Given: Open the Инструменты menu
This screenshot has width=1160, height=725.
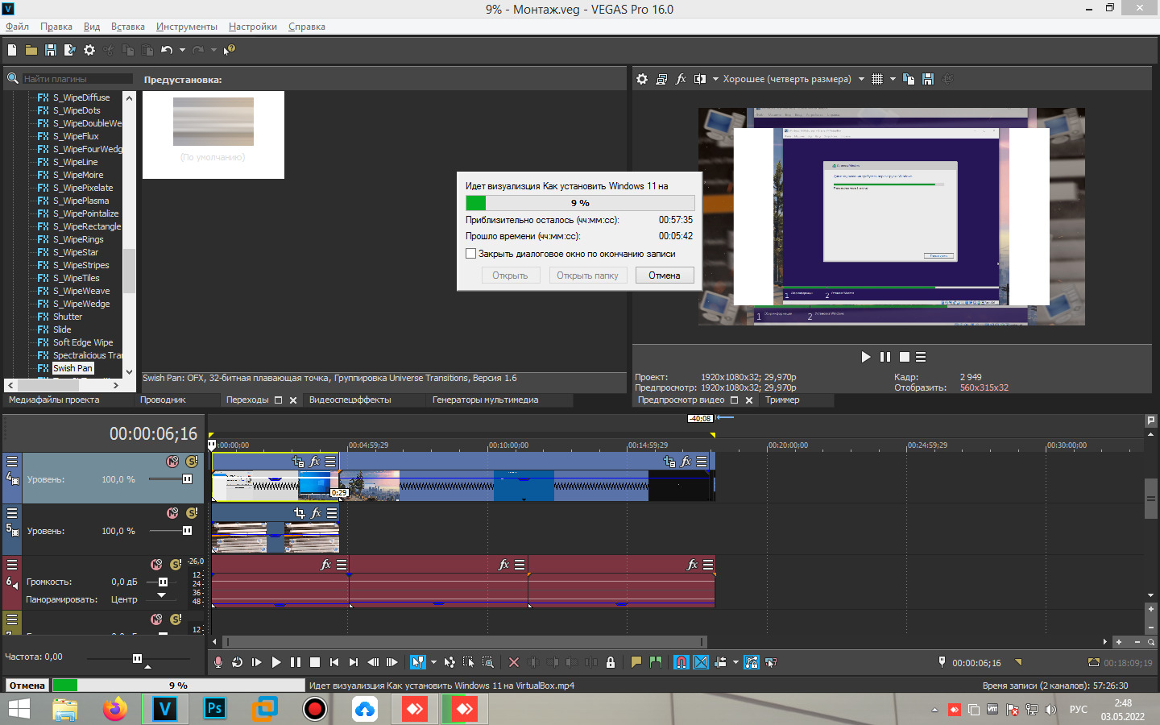Looking at the screenshot, I should click(186, 27).
